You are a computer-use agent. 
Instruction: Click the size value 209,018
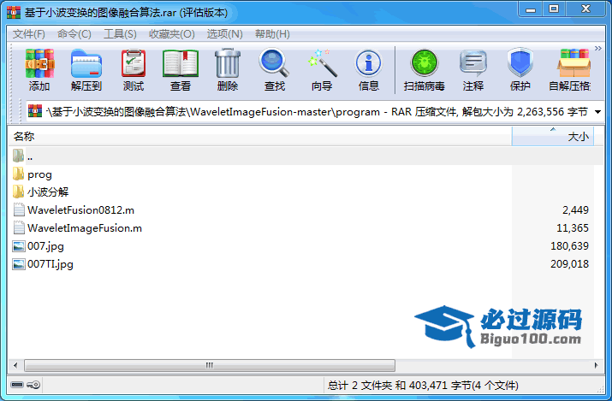(x=569, y=264)
